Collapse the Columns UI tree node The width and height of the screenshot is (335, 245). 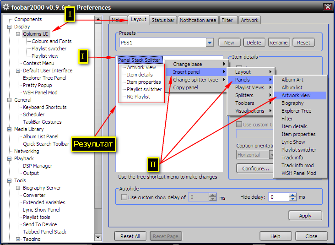point(18,34)
